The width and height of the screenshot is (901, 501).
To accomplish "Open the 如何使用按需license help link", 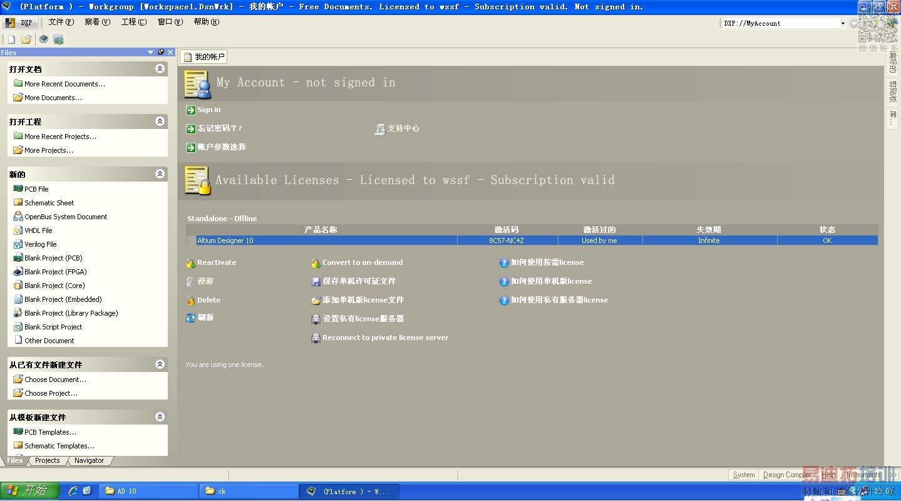I will coord(547,262).
